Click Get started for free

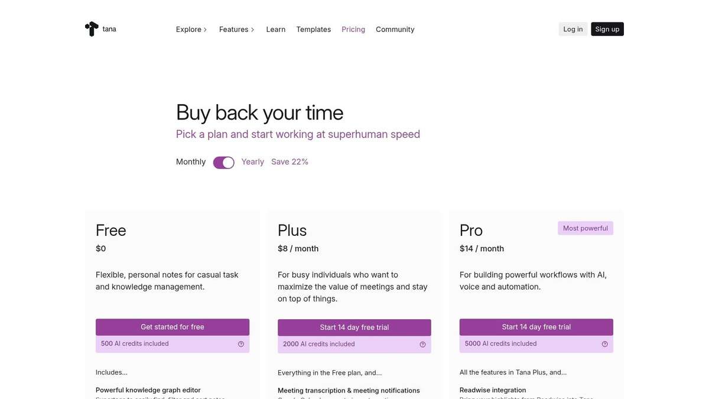pos(173,327)
